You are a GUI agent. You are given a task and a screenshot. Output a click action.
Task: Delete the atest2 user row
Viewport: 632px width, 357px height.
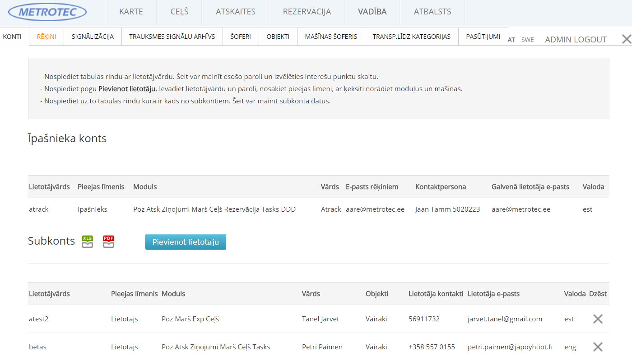[x=598, y=319]
